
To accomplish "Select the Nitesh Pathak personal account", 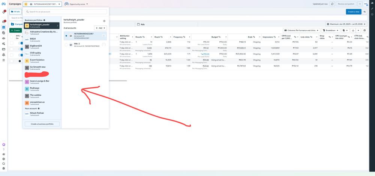I will [x=42, y=114].
